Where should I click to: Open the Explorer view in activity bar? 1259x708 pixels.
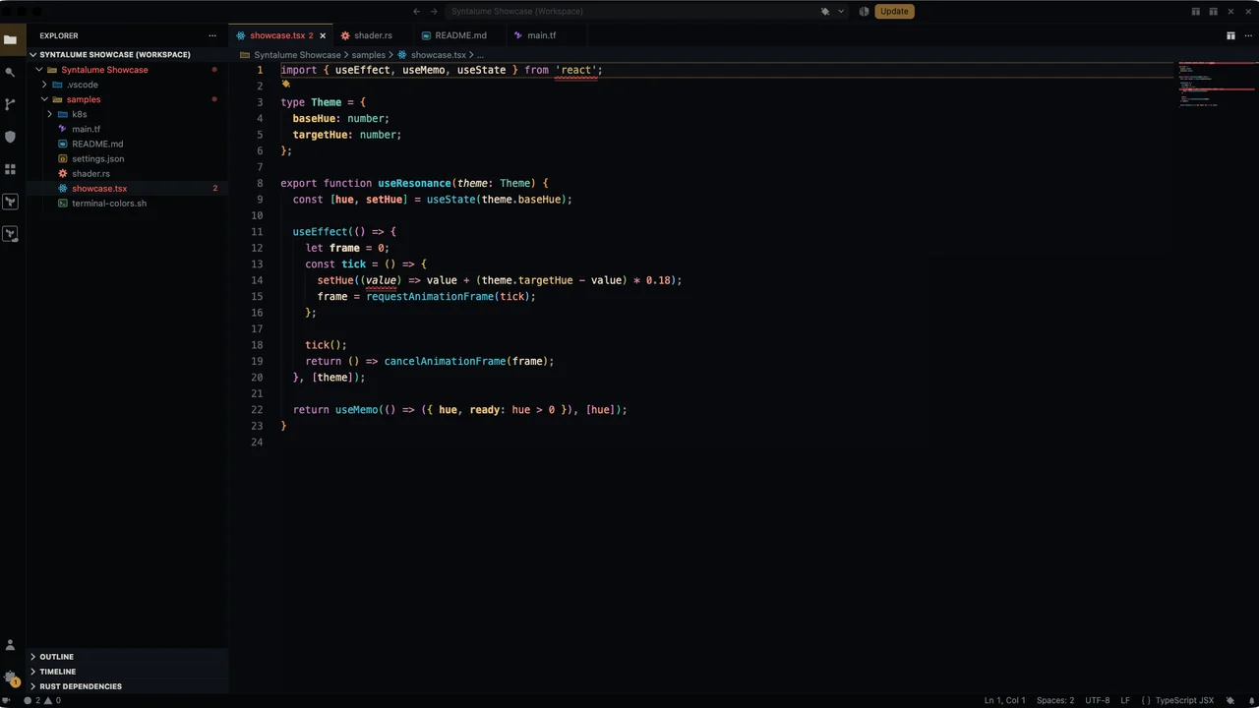pos(10,39)
